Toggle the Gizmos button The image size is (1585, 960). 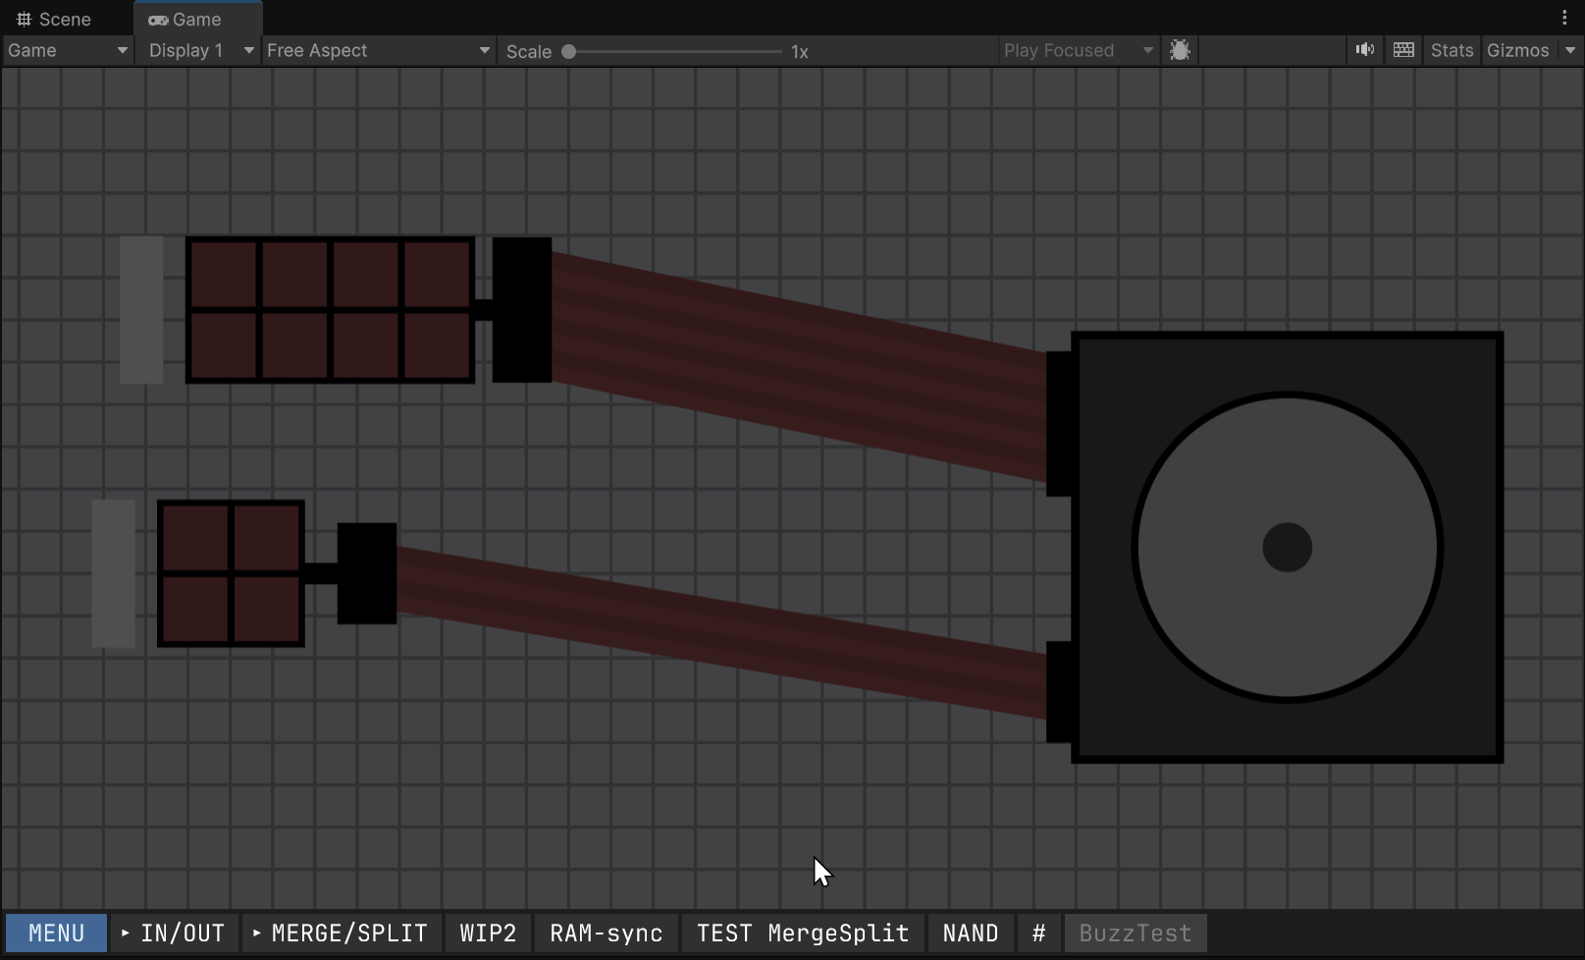tap(1517, 50)
